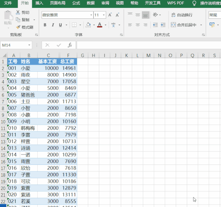
Task: Switch to the 开发工具 tab
Action: 153,3
